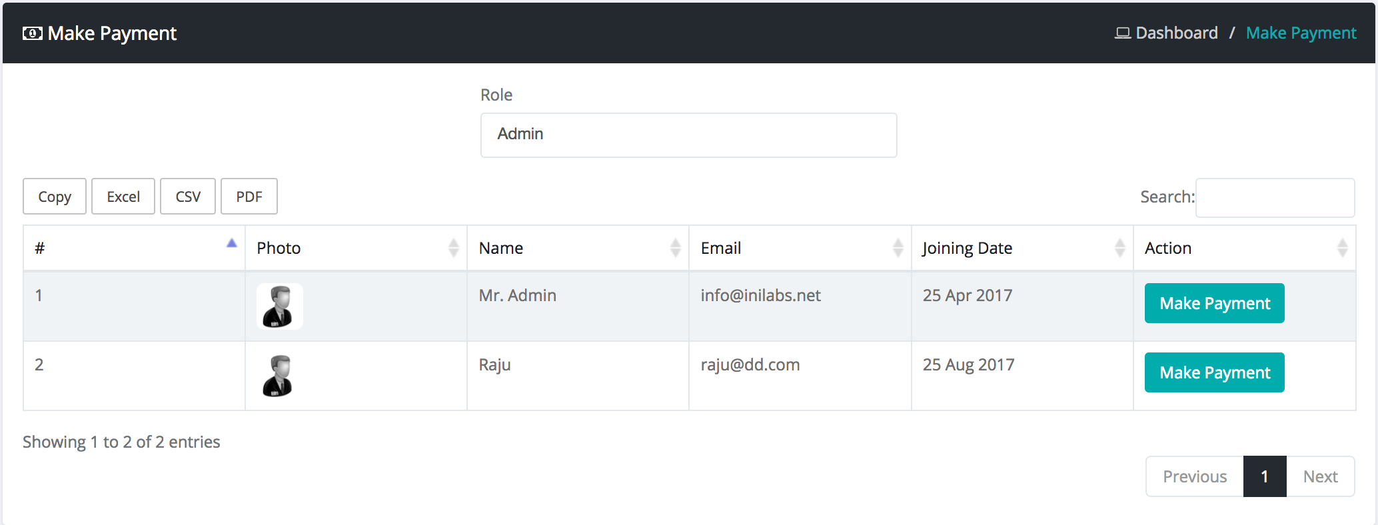Screen dimensions: 1378x525
Task: Click the Name column sort arrows
Action: click(675, 248)
